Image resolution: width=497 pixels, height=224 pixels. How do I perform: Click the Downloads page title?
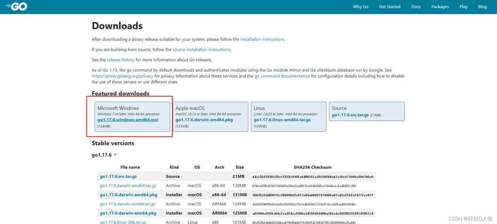pos(117,26)
